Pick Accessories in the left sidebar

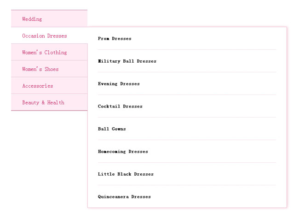38,86
